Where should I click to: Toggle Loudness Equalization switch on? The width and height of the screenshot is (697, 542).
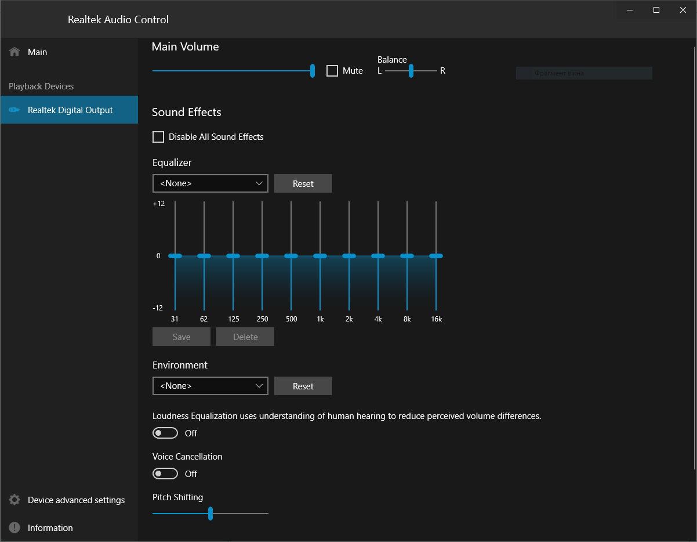pos(165,433)
